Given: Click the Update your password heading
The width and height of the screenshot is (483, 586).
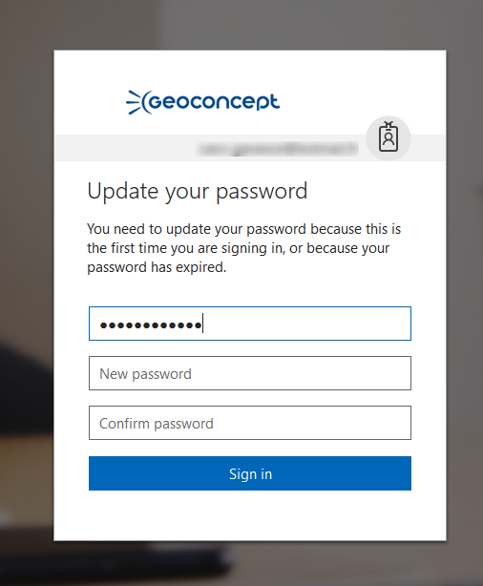Looking at the screenshot, I should [198, 192].
